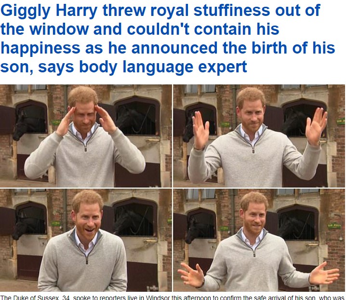Click 'body language expert' in the headline

pyautogui.click(x=163, y=67)
